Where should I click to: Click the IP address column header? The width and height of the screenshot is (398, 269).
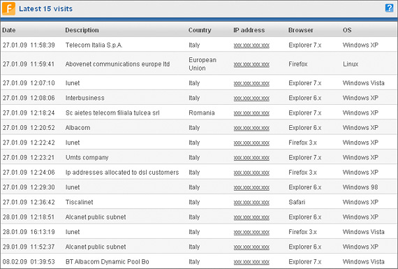(249, 30)
